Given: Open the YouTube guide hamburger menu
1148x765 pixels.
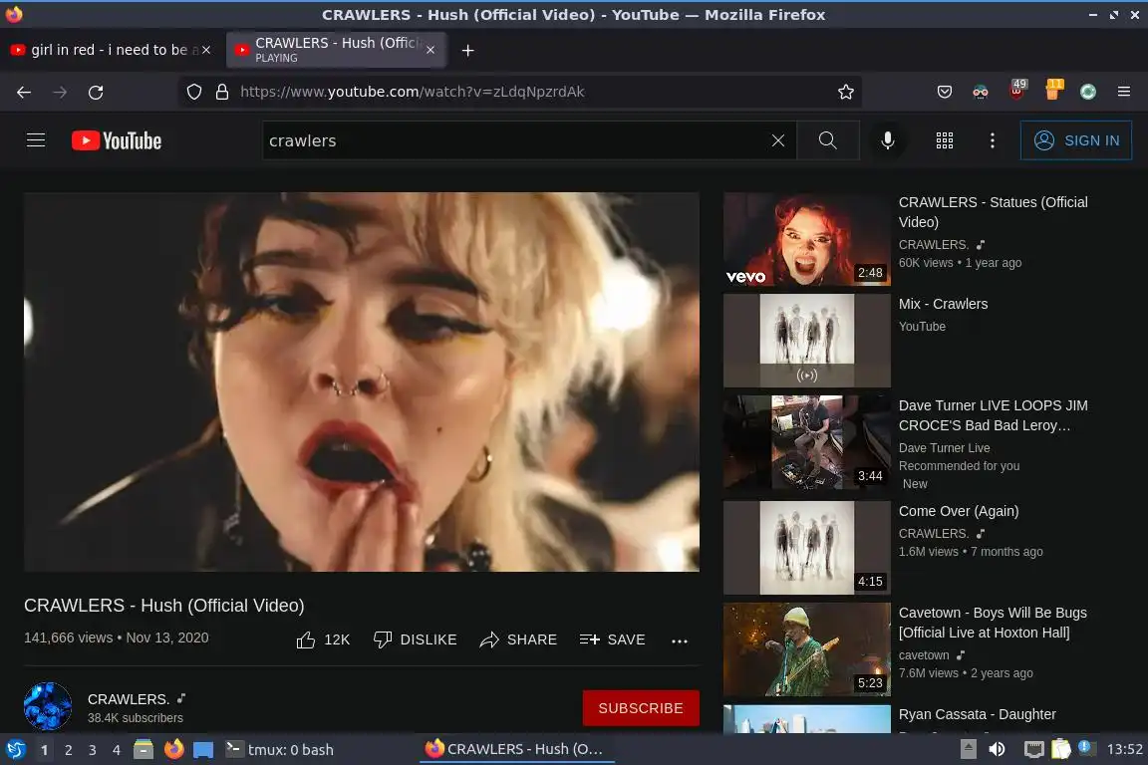Looking at the screenshot, I should click(36, 140).
